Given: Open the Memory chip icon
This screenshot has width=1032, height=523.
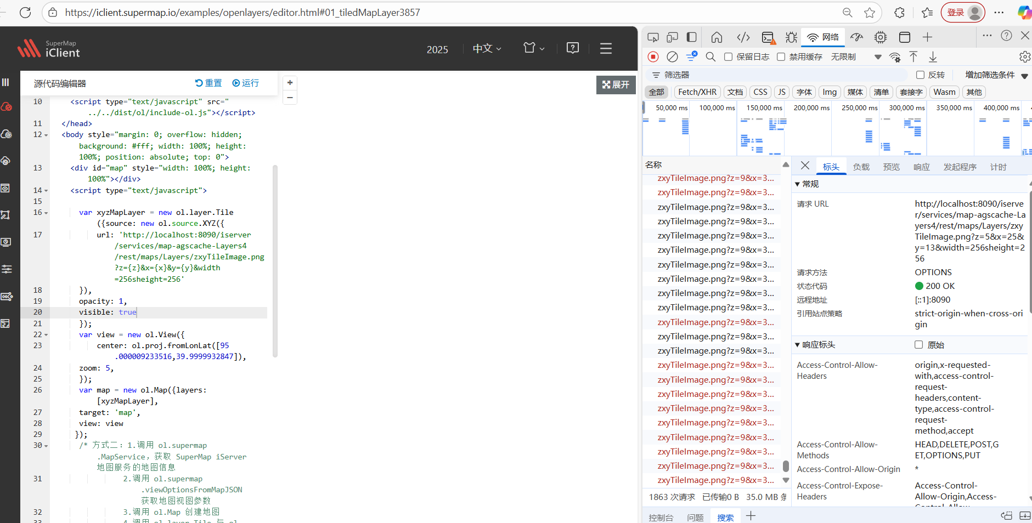Looking at the screenshot, I should [x=881, y=37].
